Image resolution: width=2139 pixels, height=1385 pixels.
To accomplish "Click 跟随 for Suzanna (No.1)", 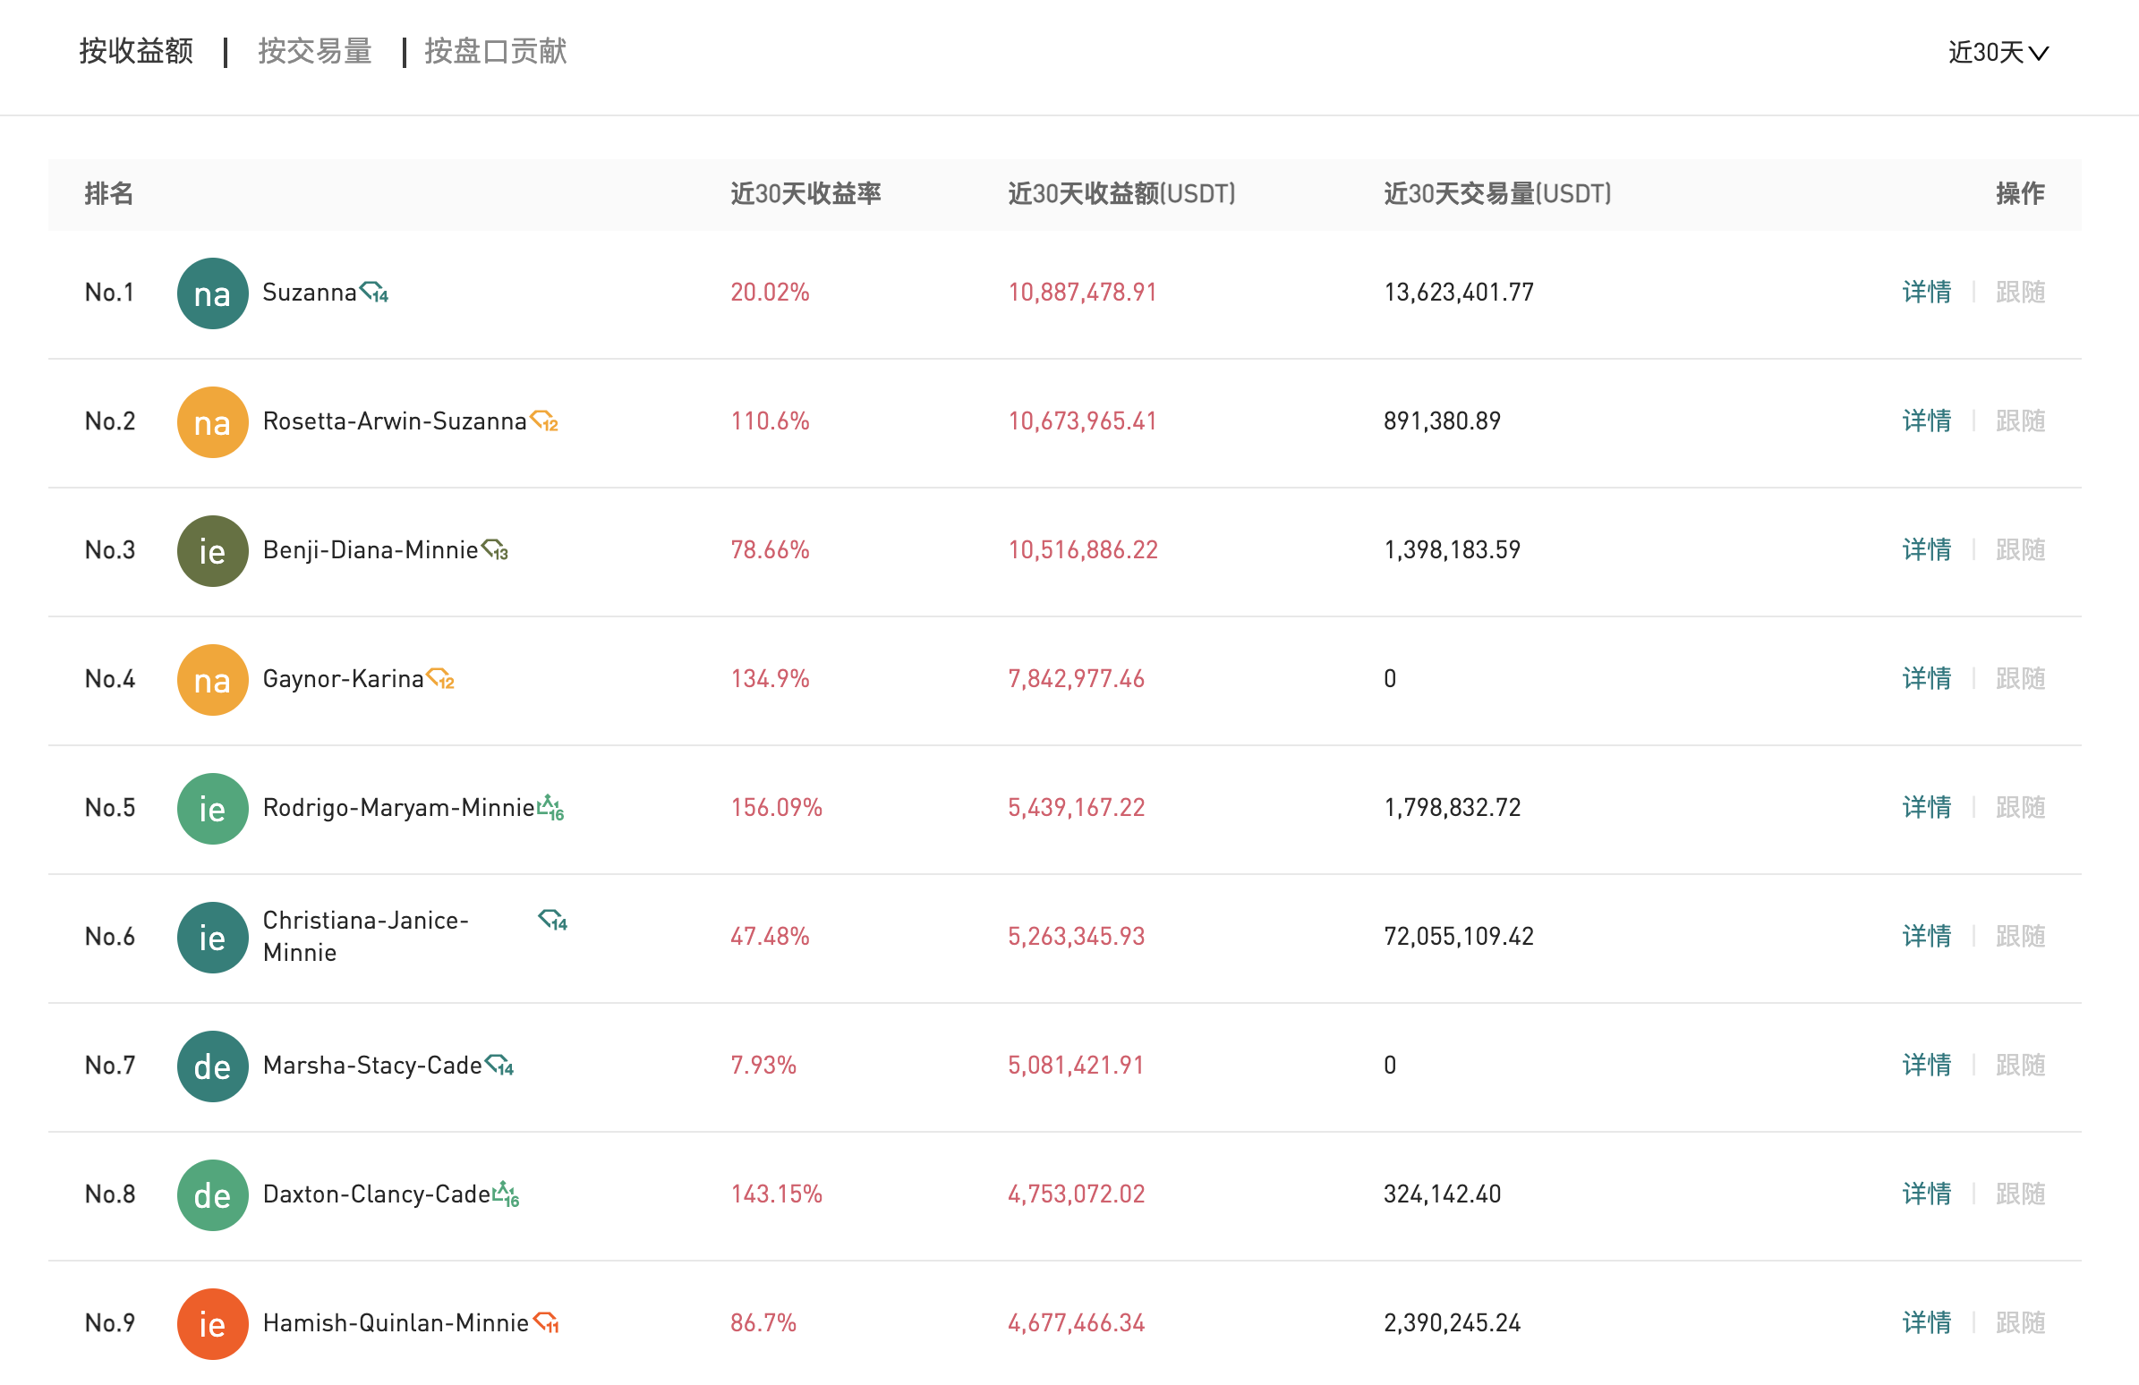I will (2019, 292).
